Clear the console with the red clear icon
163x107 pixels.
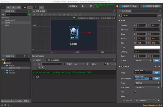pos(34,64)
